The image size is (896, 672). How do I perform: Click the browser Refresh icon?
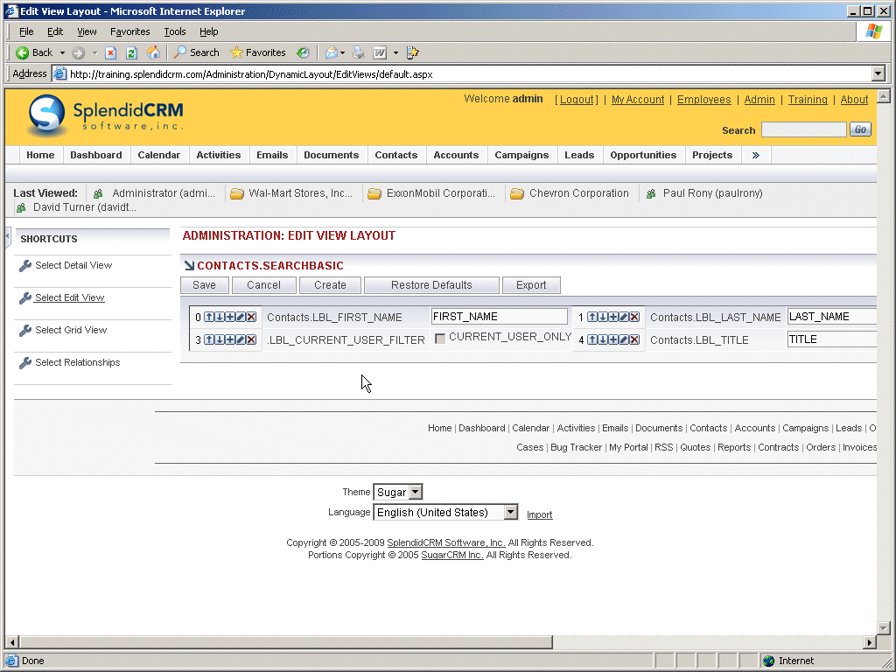coord(131,52)
